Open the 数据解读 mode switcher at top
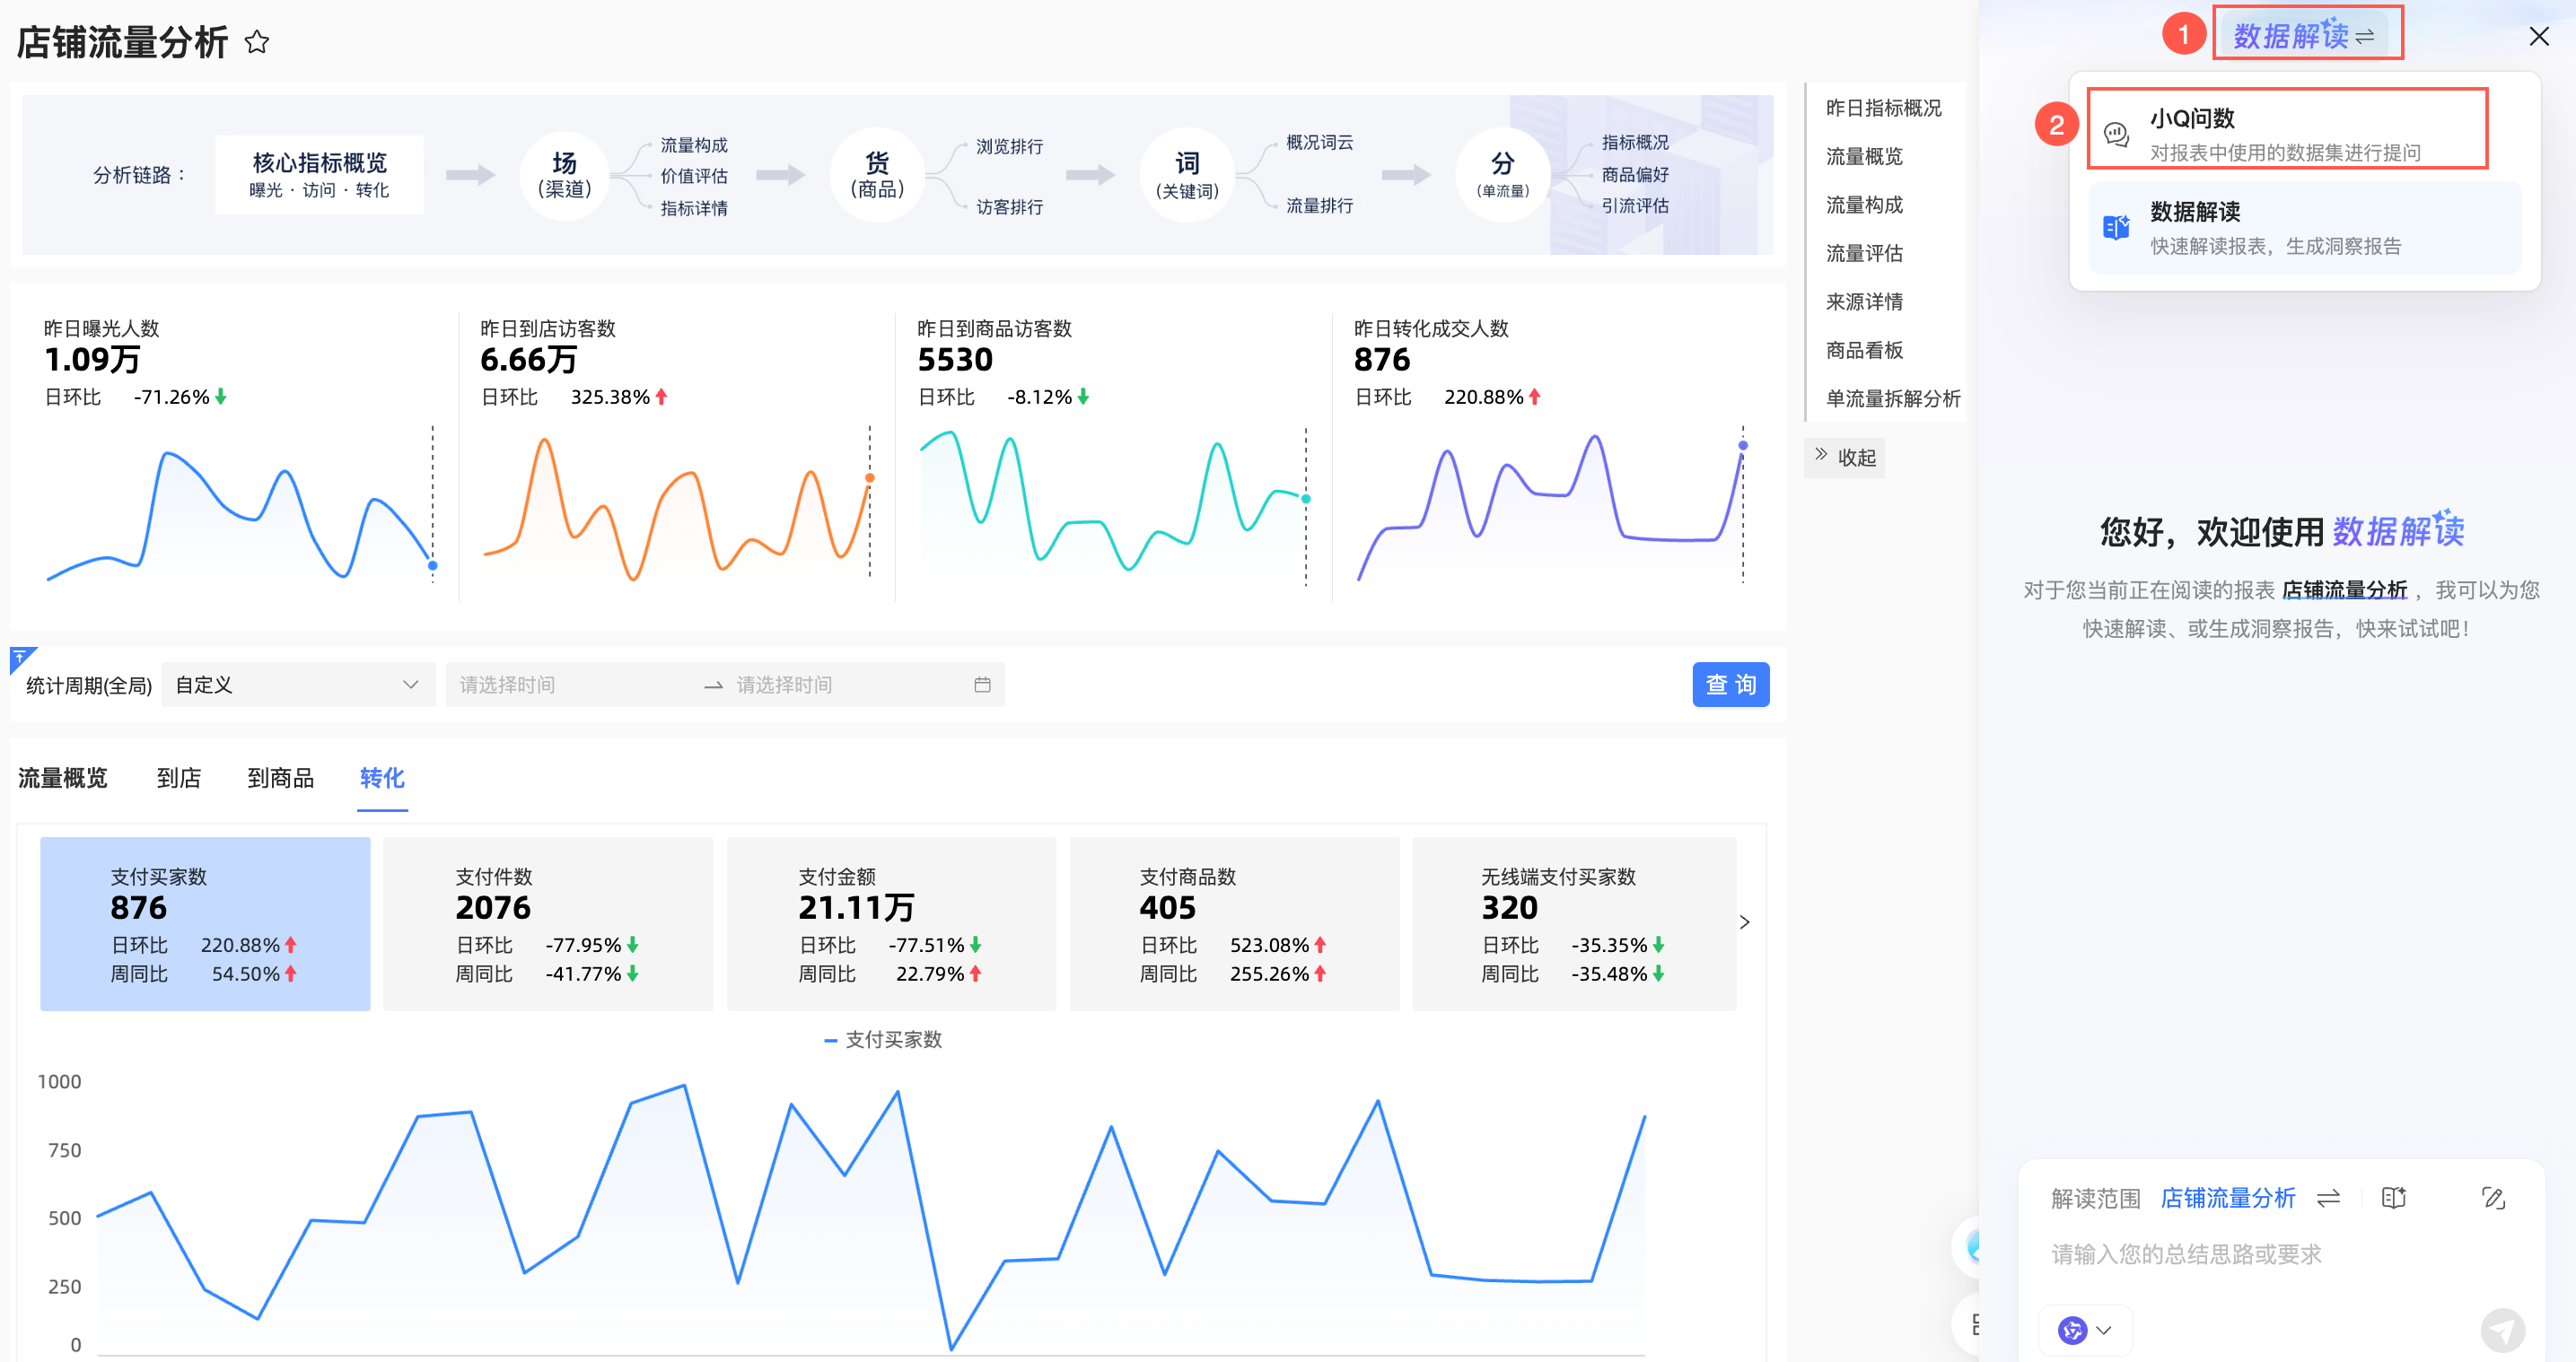The width and height of the screenshot is (2576, 1362). click(2306, 35)
